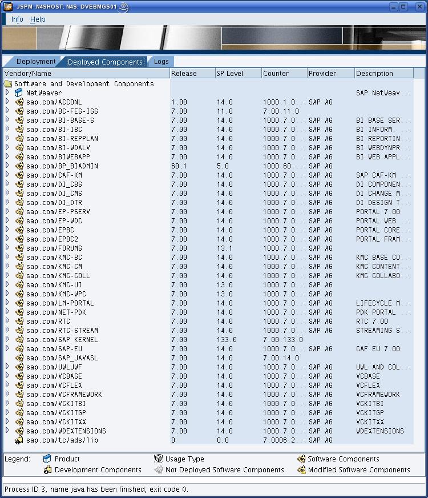Switch to the Logs tab
Screen dimensions: 428x498
[x=161, y=62]
